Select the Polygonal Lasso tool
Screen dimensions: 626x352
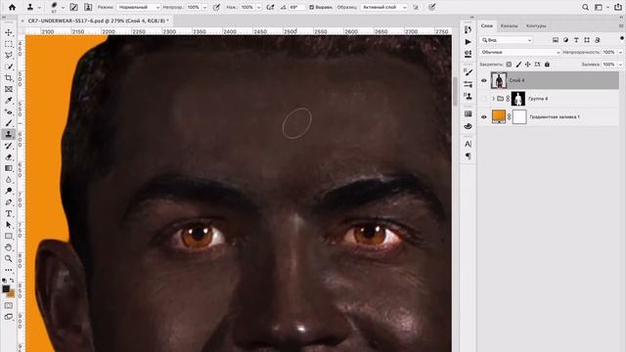[9, 55]
